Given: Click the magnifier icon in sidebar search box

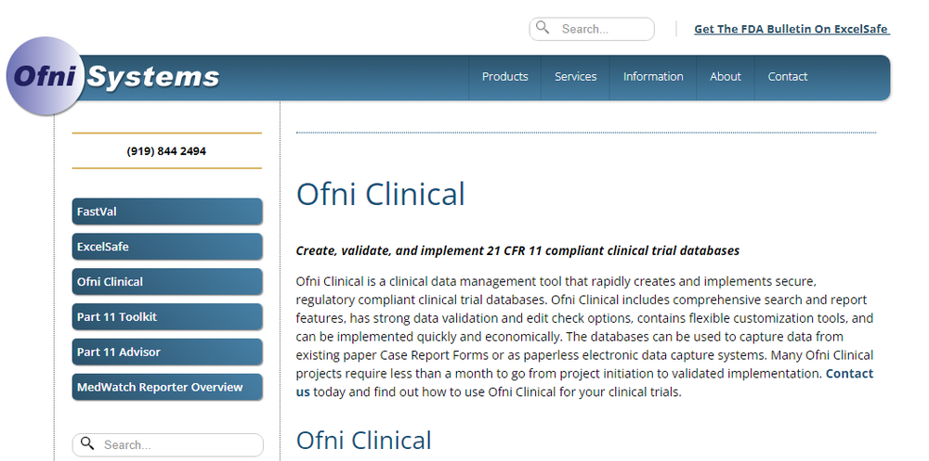Looking at the screenshot, I should click(87, 443).
